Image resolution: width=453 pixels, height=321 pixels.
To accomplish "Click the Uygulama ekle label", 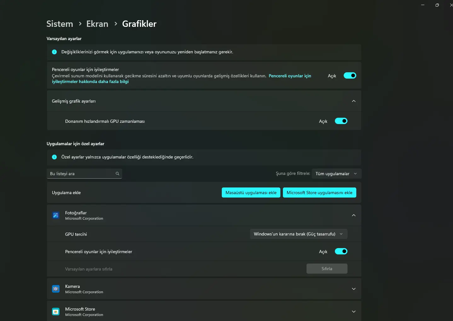I will pyautogui.click(x=66, y=193).
